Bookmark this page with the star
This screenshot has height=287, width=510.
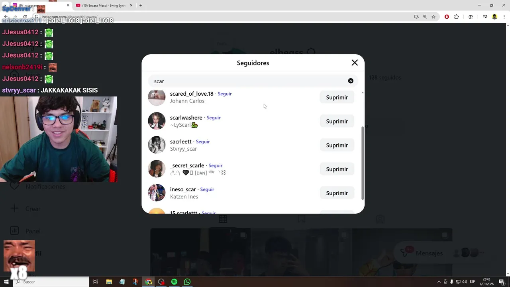433,17
